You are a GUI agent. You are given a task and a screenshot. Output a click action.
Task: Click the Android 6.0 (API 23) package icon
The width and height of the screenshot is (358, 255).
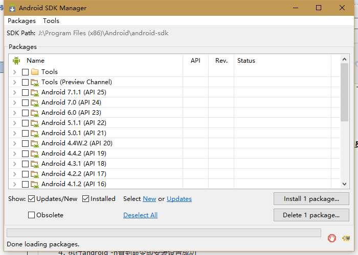pyautogui.click(x=34, y=113)
